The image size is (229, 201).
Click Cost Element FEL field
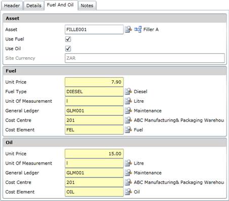point(94,130)
